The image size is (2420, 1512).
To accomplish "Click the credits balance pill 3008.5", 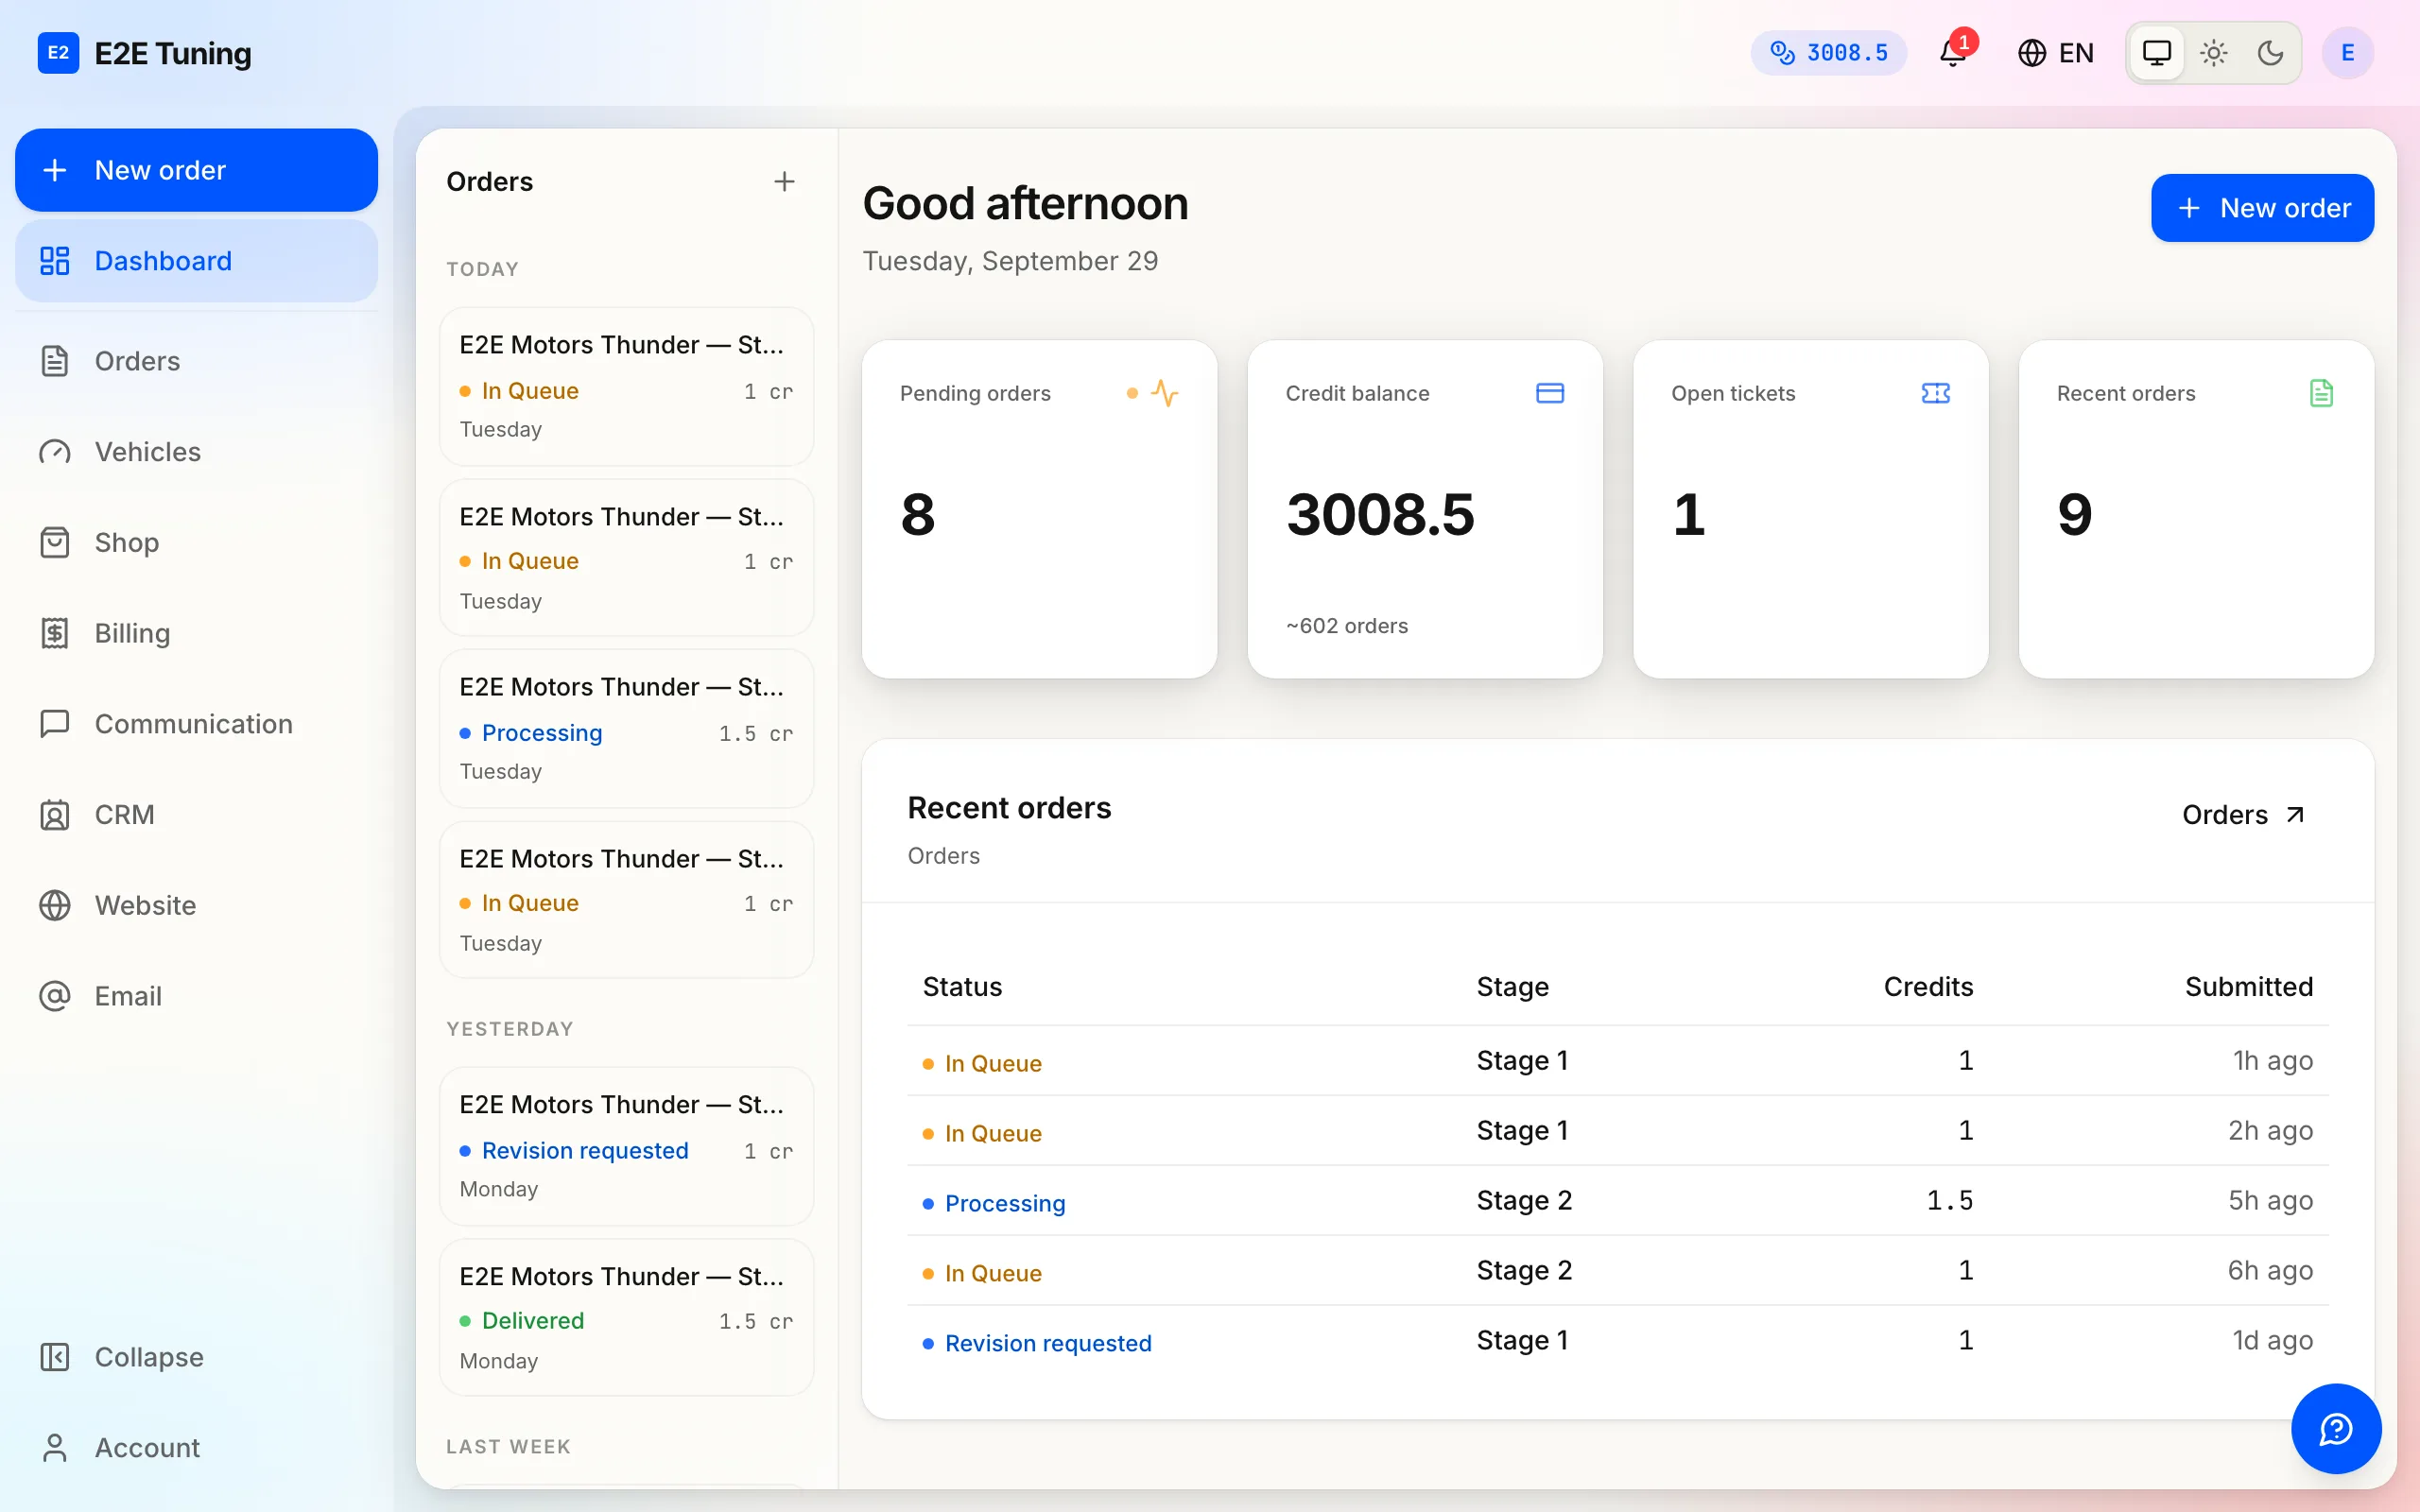I will (x=1829, y=52).
